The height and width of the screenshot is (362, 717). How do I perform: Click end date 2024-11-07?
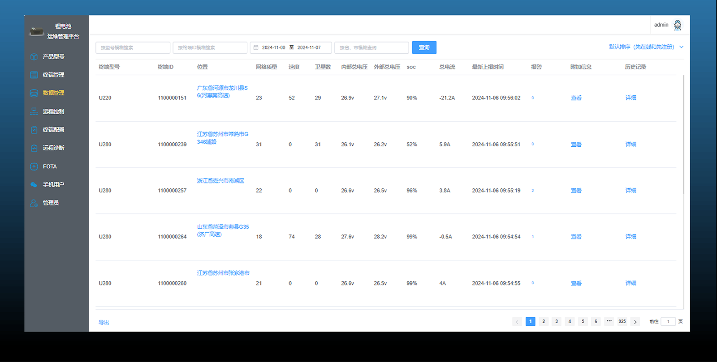point(309,47)
